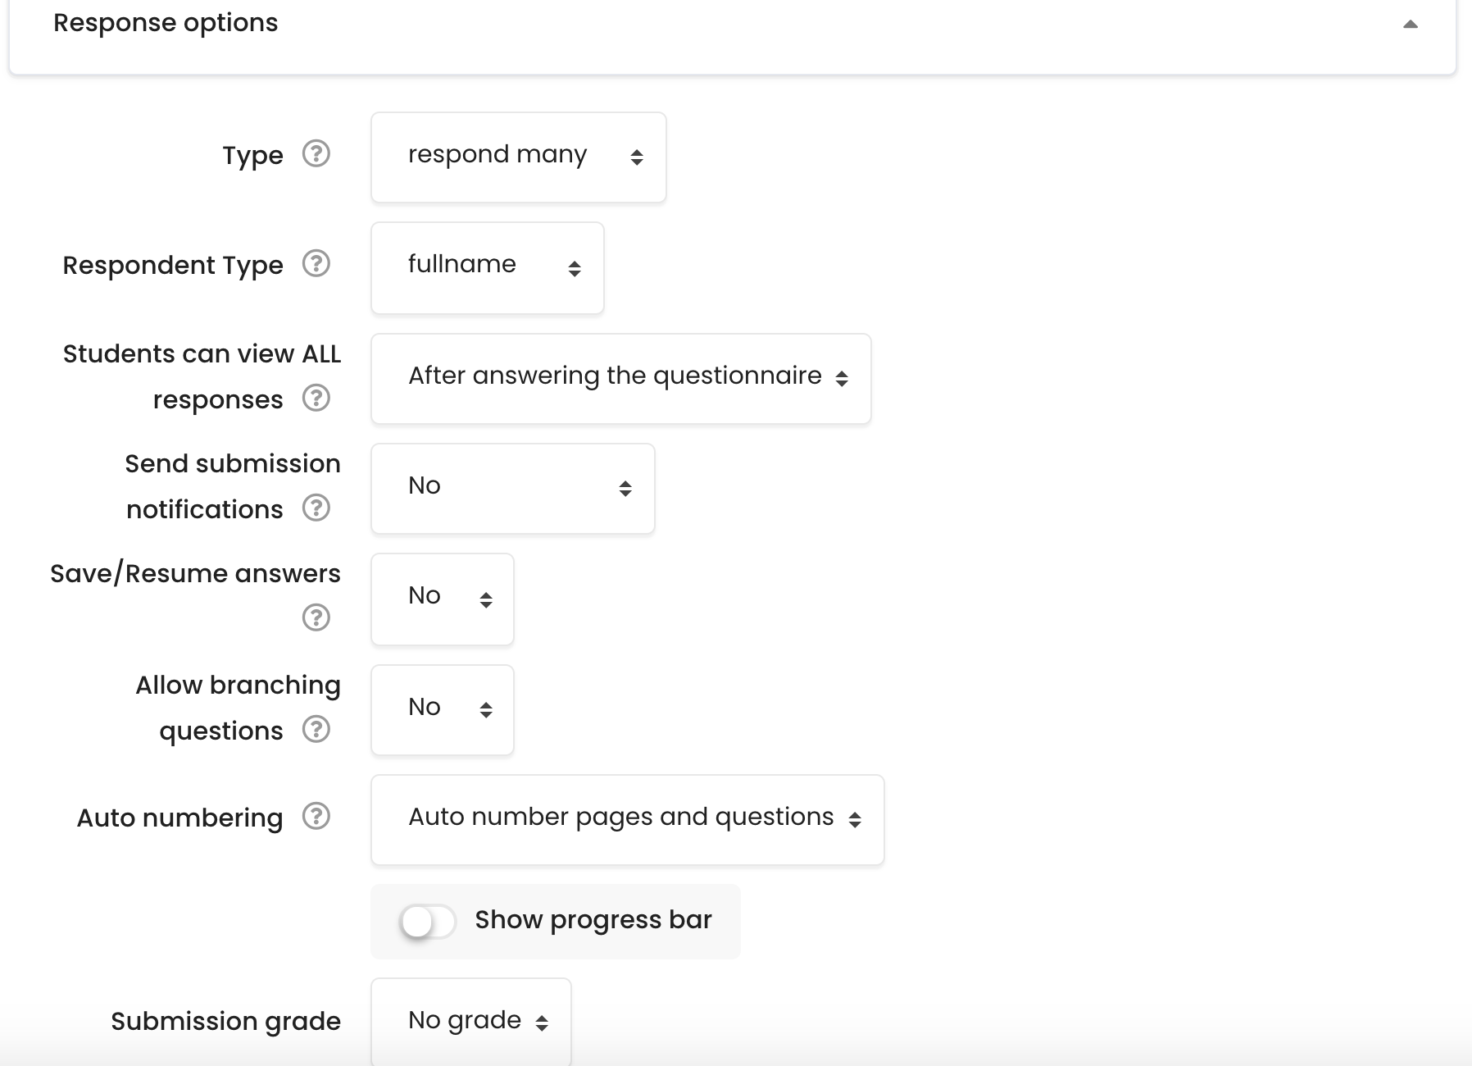This screenshot has height=1066, width=1472.
Task: Open Auto number pages and questions dropdown
Action: 627,820
